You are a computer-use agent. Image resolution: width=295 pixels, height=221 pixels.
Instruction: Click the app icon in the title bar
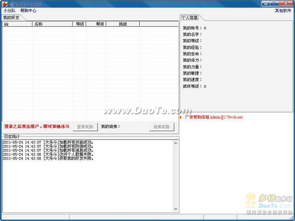[x=4, y=4]
